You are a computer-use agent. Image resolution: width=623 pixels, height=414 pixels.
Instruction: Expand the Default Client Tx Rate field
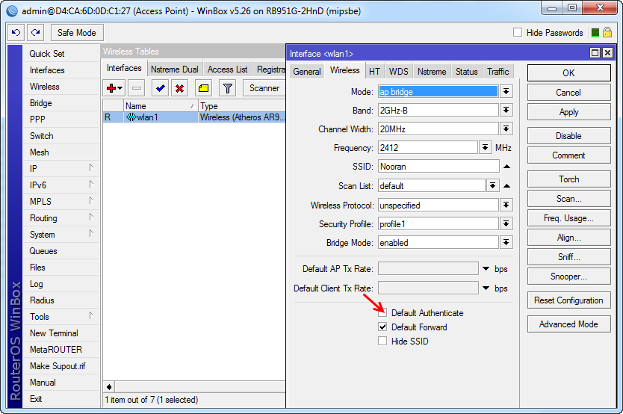(486, 288)
